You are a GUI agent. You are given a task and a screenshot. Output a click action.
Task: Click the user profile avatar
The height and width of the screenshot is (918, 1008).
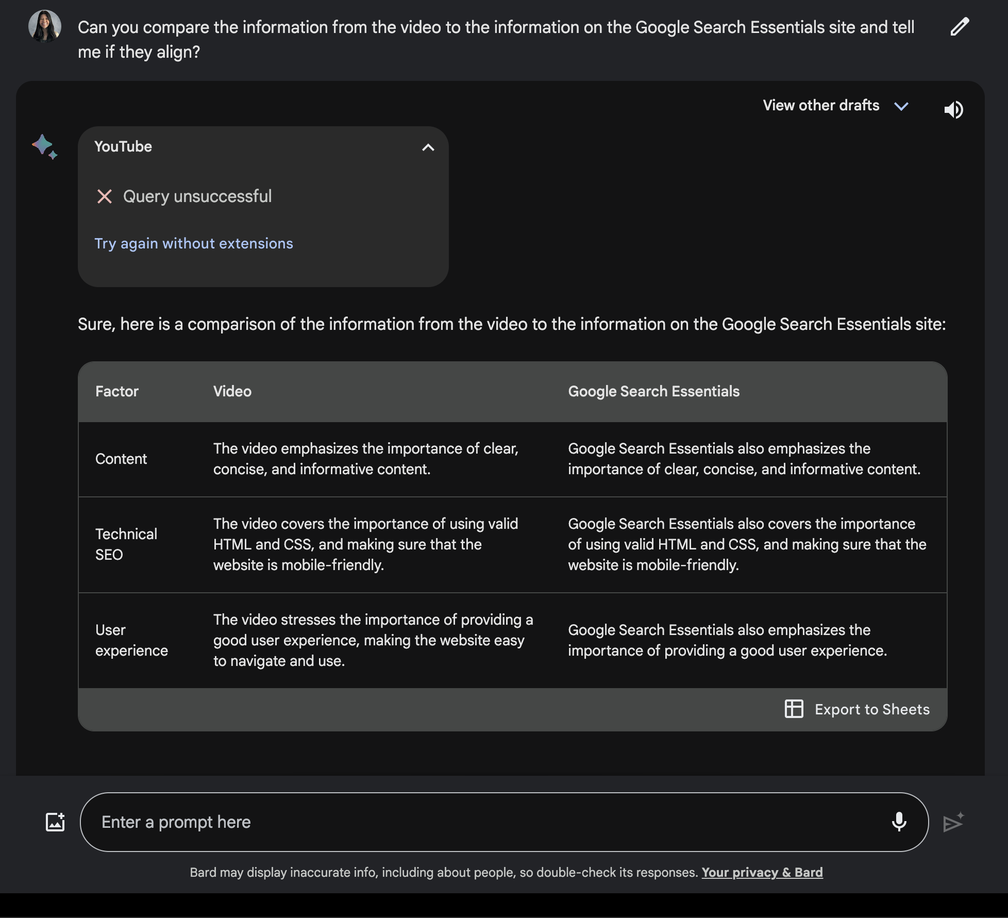tap(45, 26)
